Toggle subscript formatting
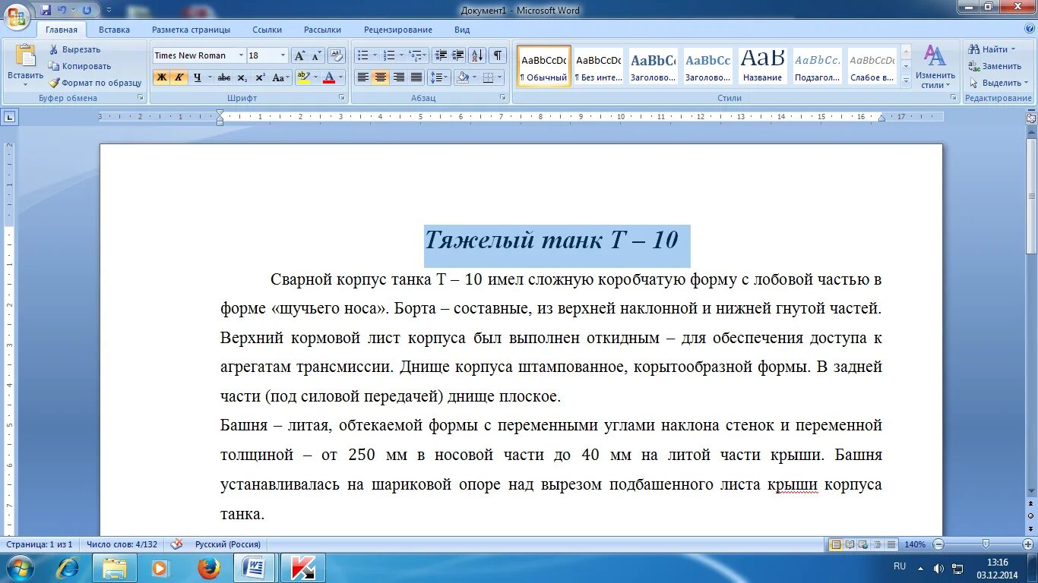 (x=242, y=77)
